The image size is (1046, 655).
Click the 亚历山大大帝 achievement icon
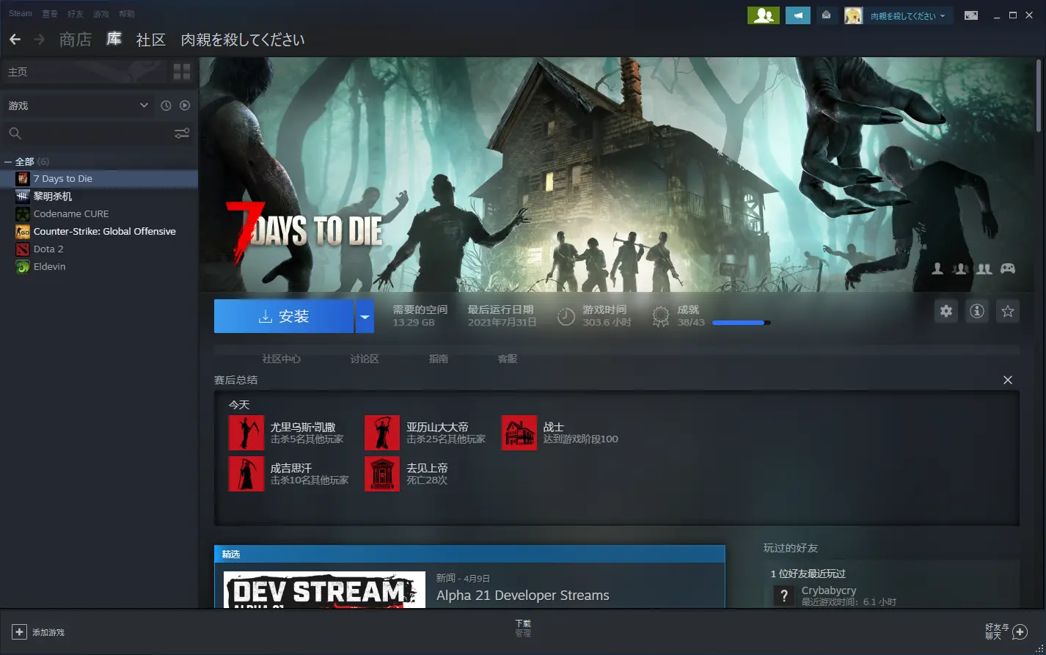[x=382, y=433]
